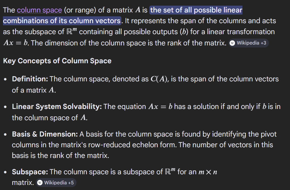Viewport: 290px width, 190px height.
Task: Click the Wikipedia logo in the +3 chip
Action: click(233, 43)
